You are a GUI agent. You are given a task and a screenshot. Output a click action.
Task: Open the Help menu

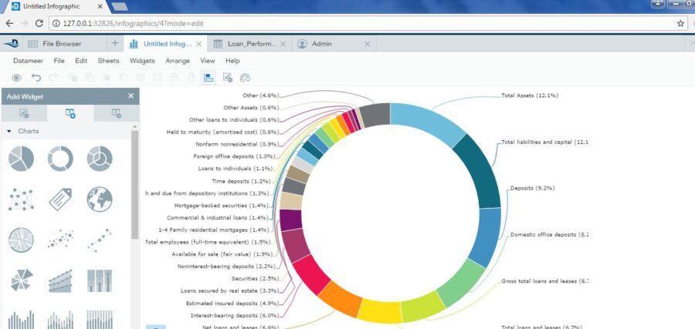click(x=232, y=61)
